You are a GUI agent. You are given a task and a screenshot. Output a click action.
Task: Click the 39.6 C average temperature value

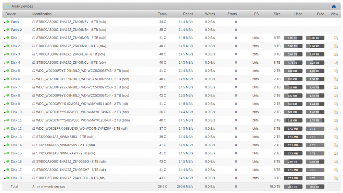[x=163, y=186]
